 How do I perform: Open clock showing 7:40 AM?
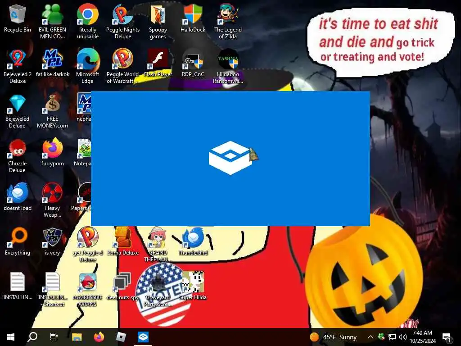click(422, 337)
